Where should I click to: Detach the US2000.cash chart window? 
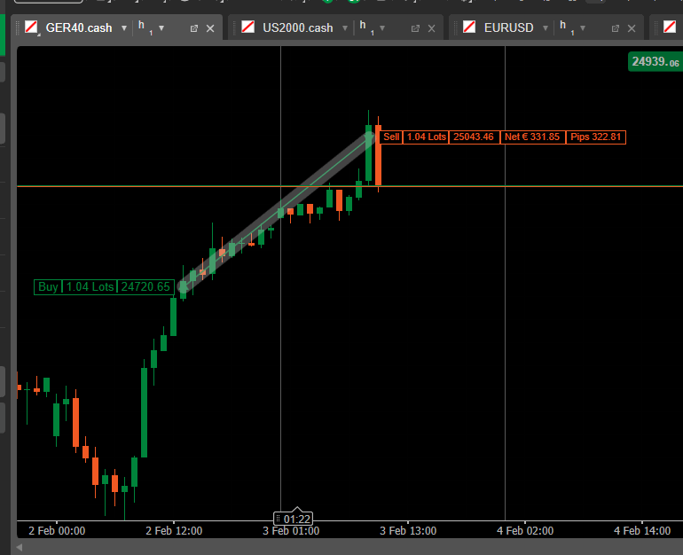pyautogui.click(x=415, y=28)
